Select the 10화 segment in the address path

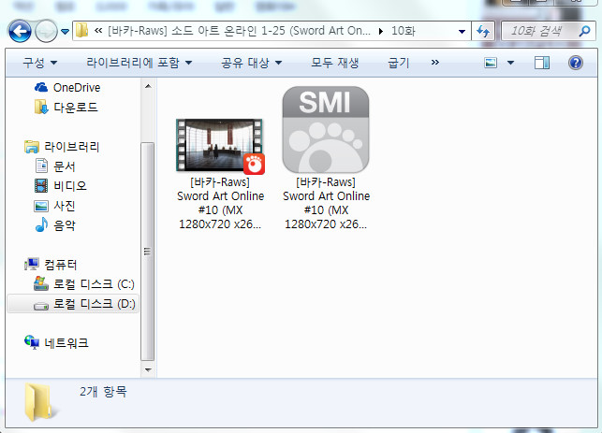coord(404,31)
